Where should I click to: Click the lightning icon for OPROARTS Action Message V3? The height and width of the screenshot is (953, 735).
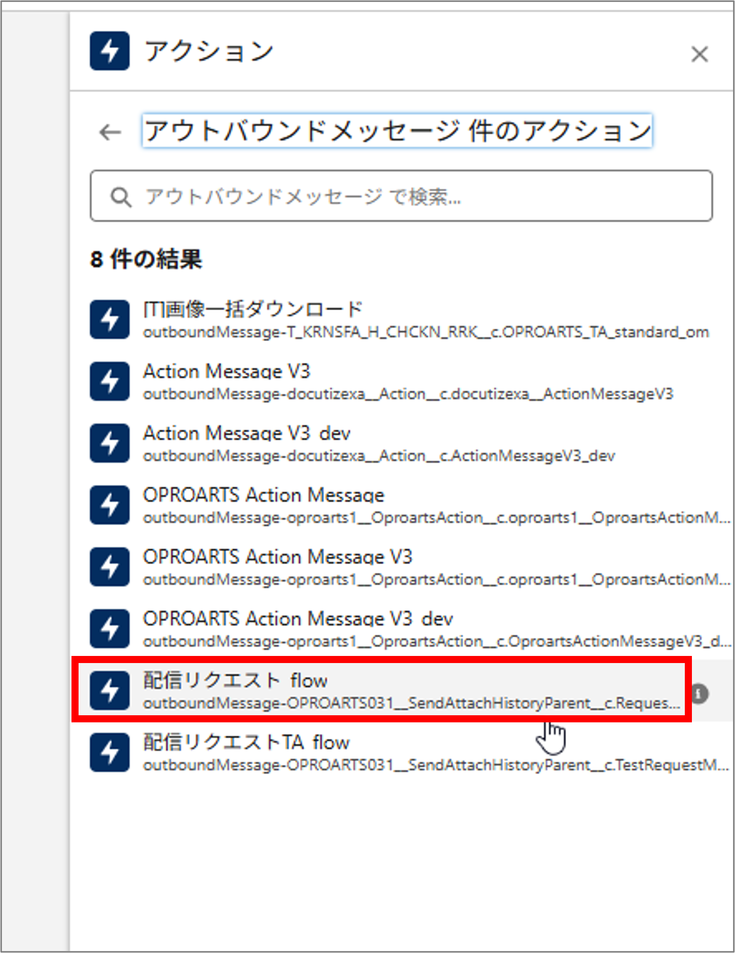pyautogui.click(x=109, y=567)
